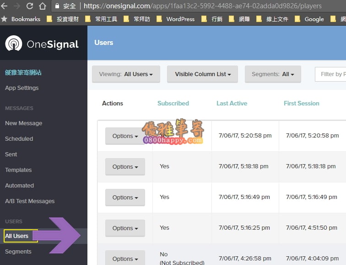Select All Users in the sidebar
Screen dimensions: 346x265
pos(17,236)
